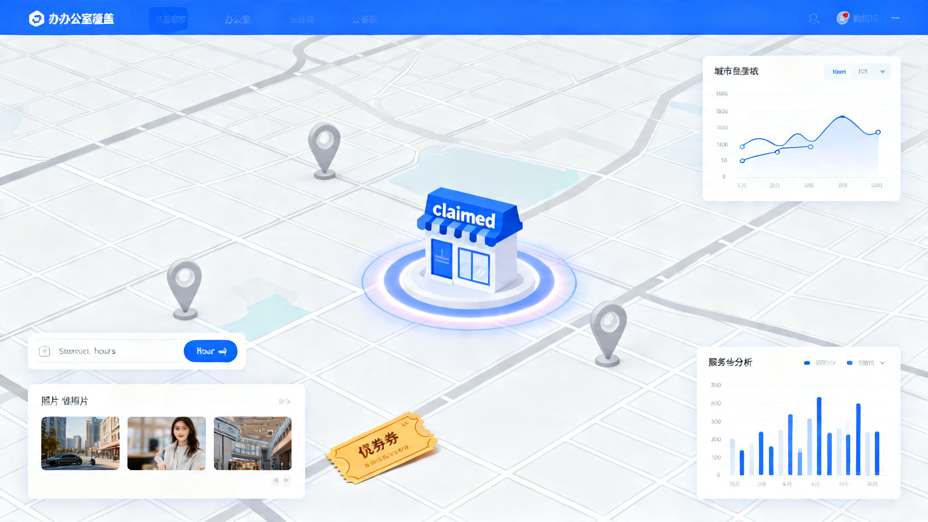Open the mall interior photo thumbnail
The image size is (928, 522).
click(x=253, y=443)
